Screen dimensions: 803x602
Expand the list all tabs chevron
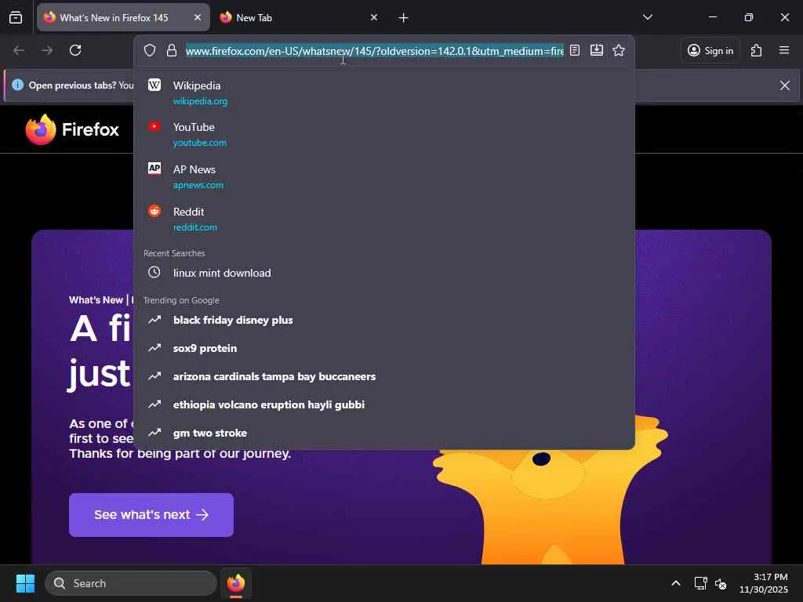pos(647,17)
